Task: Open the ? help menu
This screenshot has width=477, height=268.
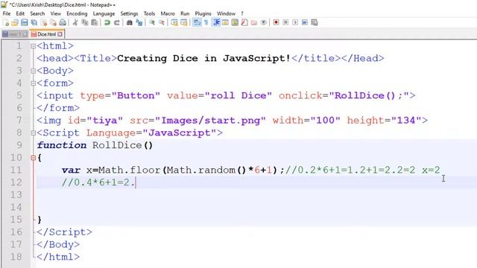Action: pyautogui.click(x=242, y=13)
